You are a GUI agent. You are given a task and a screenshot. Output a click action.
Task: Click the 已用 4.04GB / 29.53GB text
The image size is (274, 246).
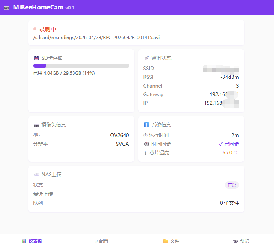pyautogui.click(x=64, y=73)
